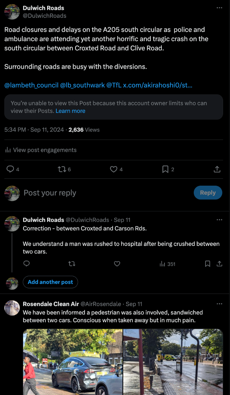Repost the main road closure post
Screen dimensions: 230x395
point(62,169)
